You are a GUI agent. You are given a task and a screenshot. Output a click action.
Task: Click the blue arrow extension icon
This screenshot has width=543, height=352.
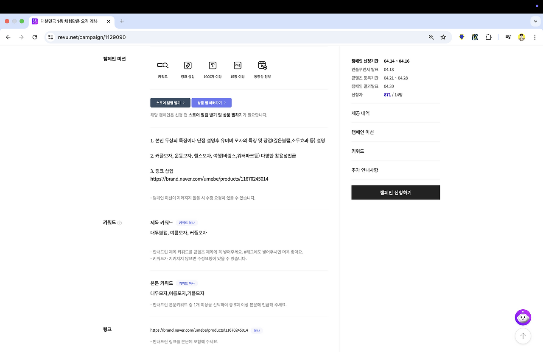click(x=462, y=37)
